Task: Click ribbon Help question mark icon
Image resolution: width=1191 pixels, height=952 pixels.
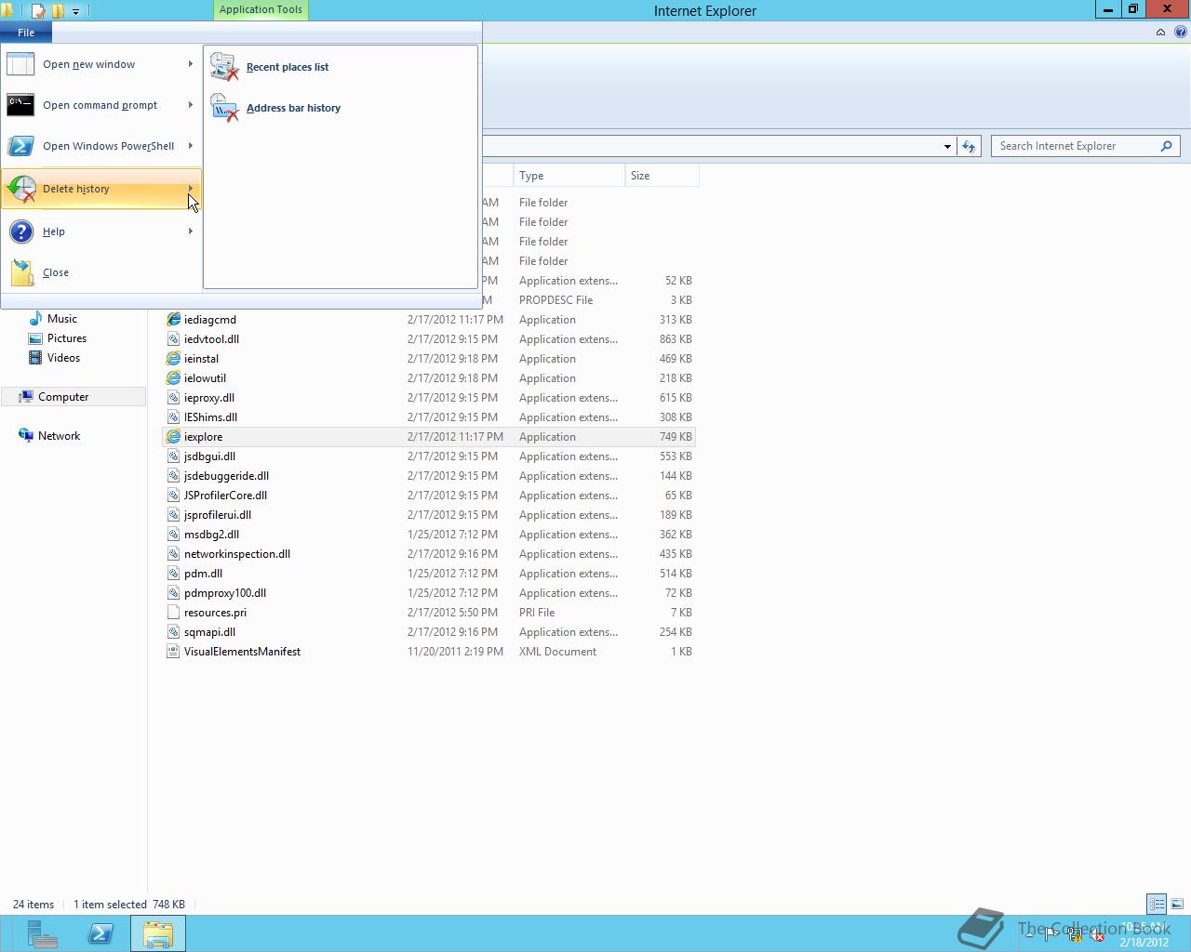Action: (1181, 33)
